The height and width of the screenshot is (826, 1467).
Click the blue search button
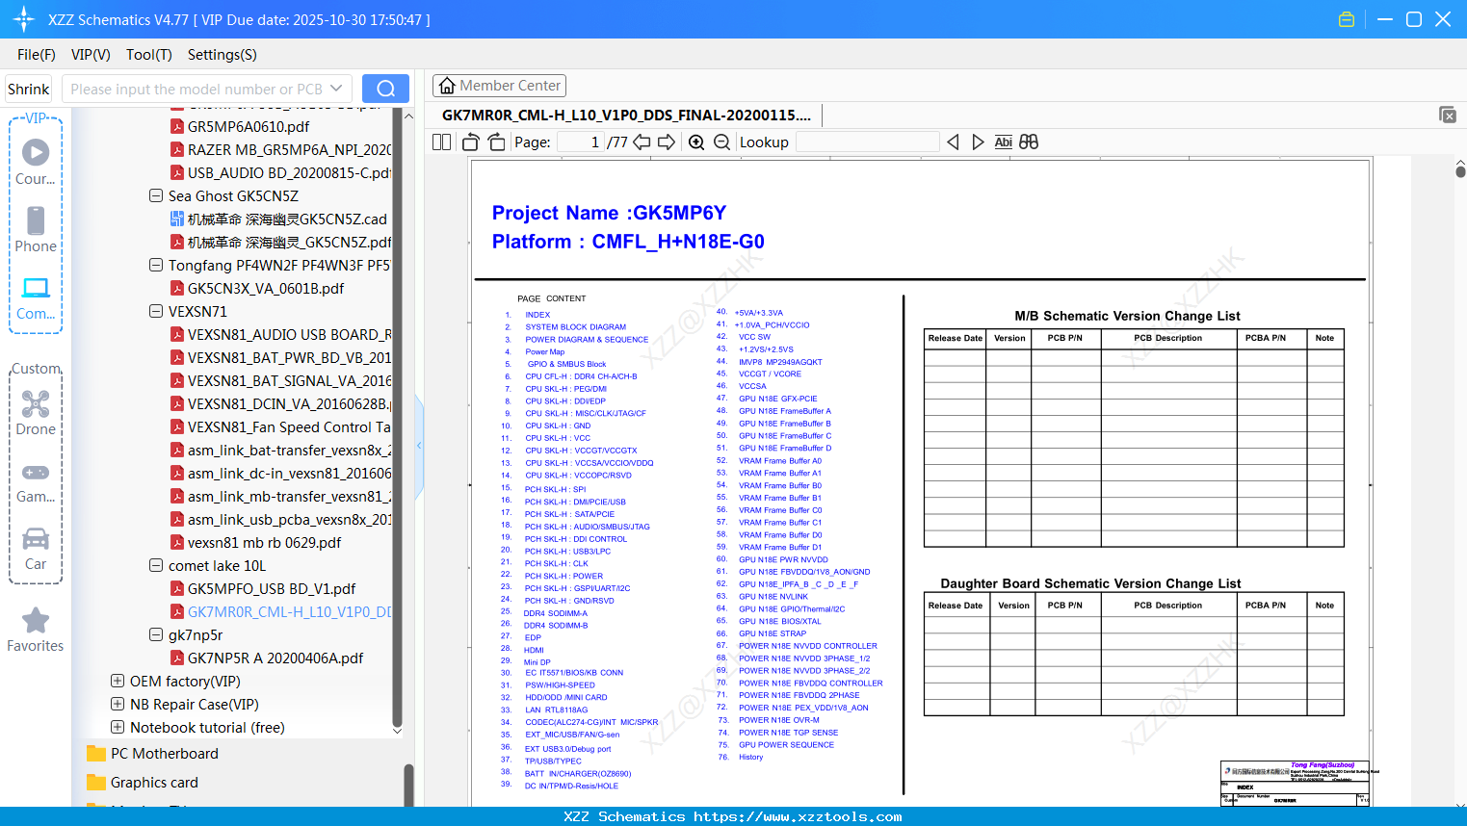[x=385, y=89]
